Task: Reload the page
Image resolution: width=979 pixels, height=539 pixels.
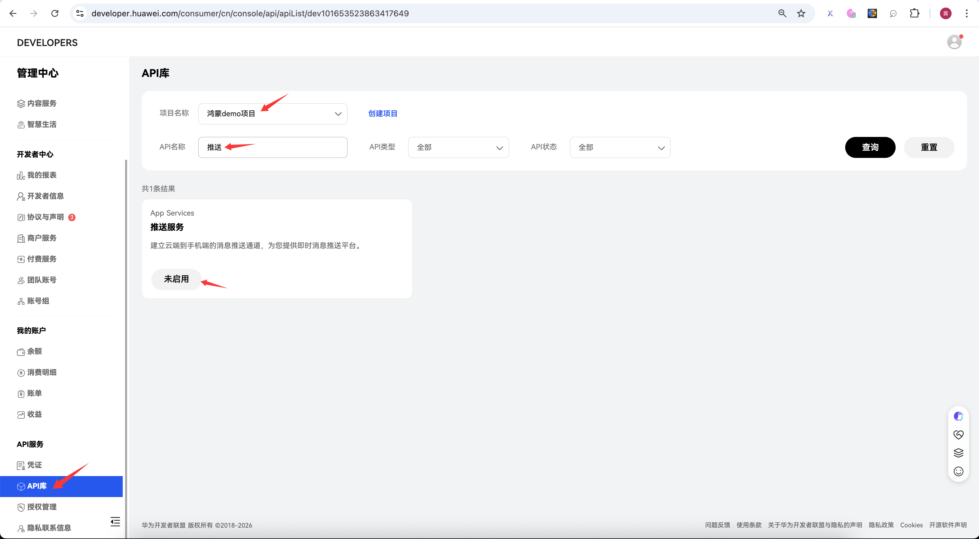Action: pyautogui.click(x=55, y=14)
